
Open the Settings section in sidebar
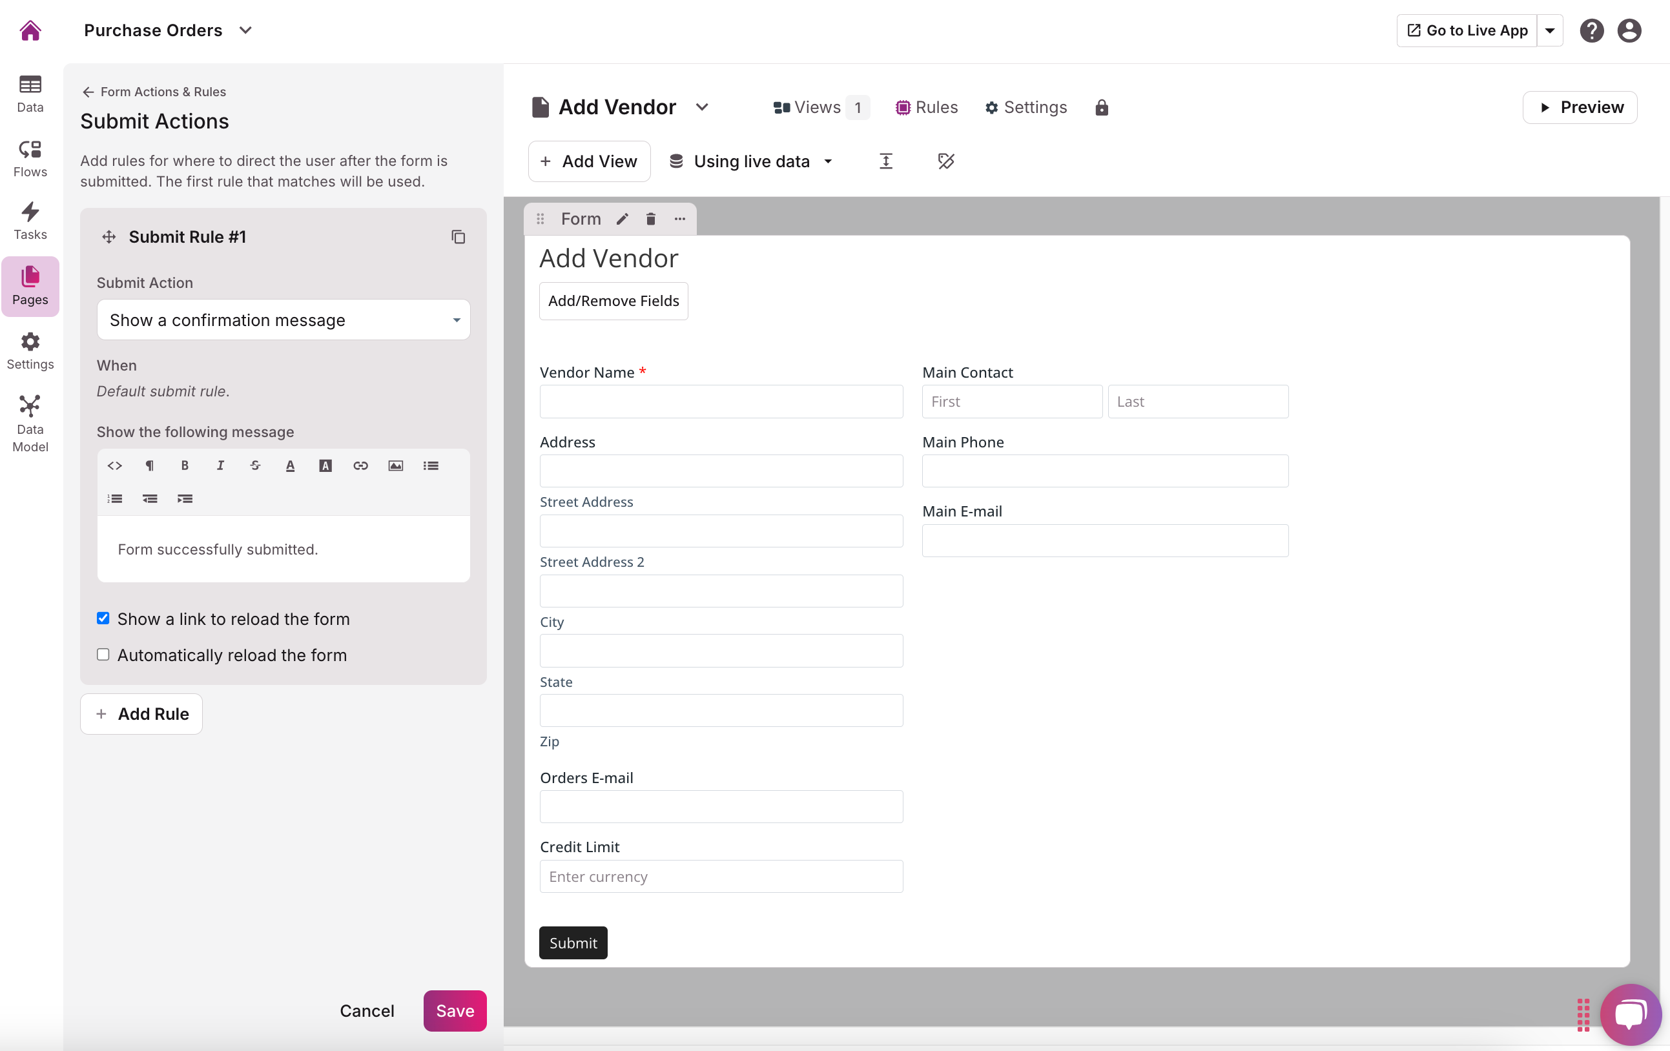(30, 351)
